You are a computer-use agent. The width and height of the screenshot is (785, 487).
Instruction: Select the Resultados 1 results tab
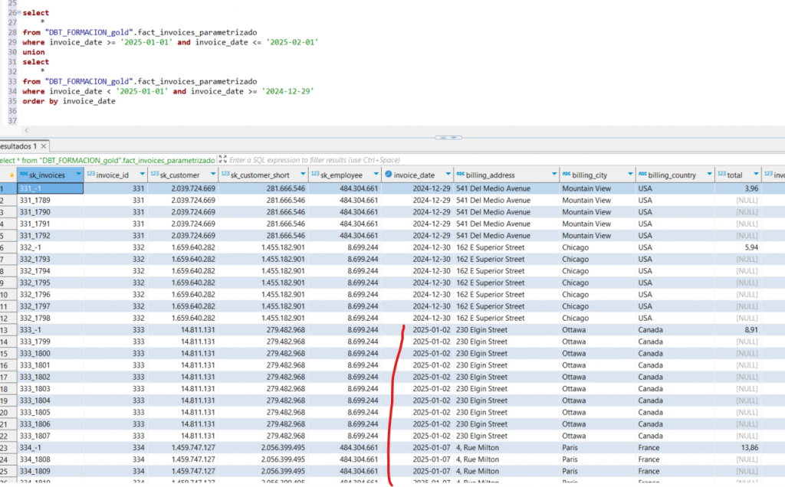[18, 146]
